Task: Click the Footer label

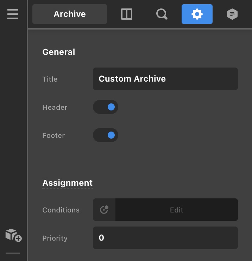Action: (x=53, y=135)
